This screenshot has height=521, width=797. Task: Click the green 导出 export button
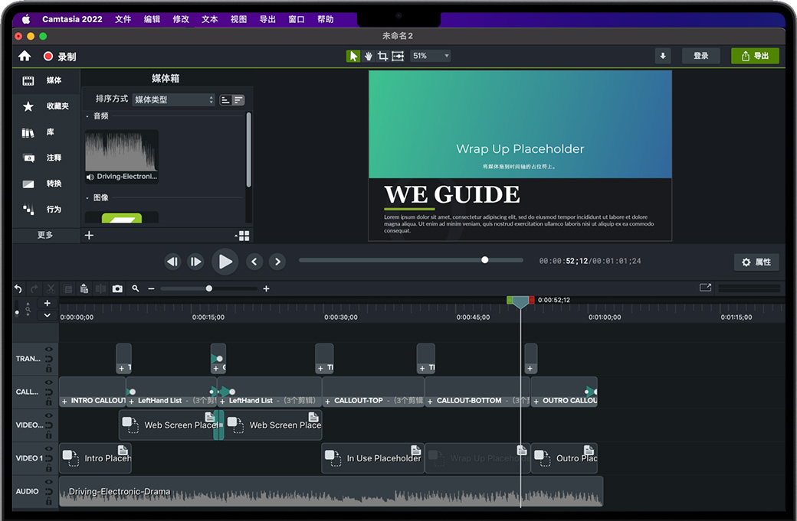tap(755, 56)
